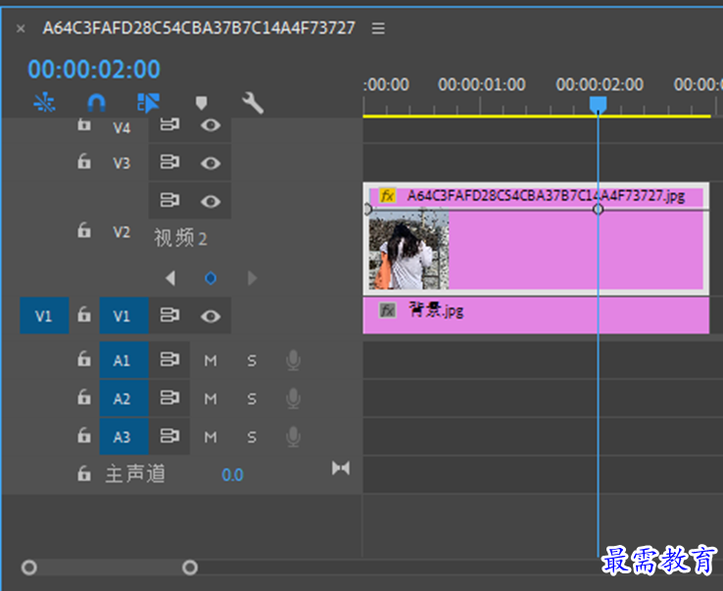Select the A64C3FAFD28C54CBA37B7C14A4F73727.jpg clip on V2

coord(536,239)
